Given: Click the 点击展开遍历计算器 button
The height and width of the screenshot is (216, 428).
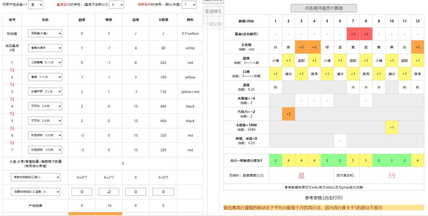Looking at the screenshot, I should pyautogui.click(x=324, y=8).
